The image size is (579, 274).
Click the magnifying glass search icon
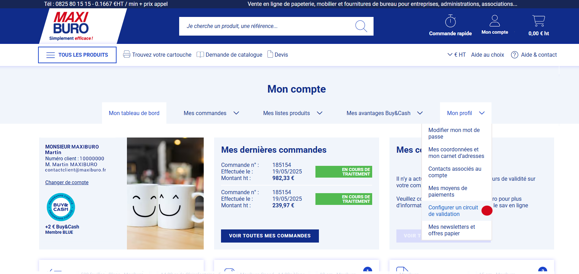click(x=361, y=26)
